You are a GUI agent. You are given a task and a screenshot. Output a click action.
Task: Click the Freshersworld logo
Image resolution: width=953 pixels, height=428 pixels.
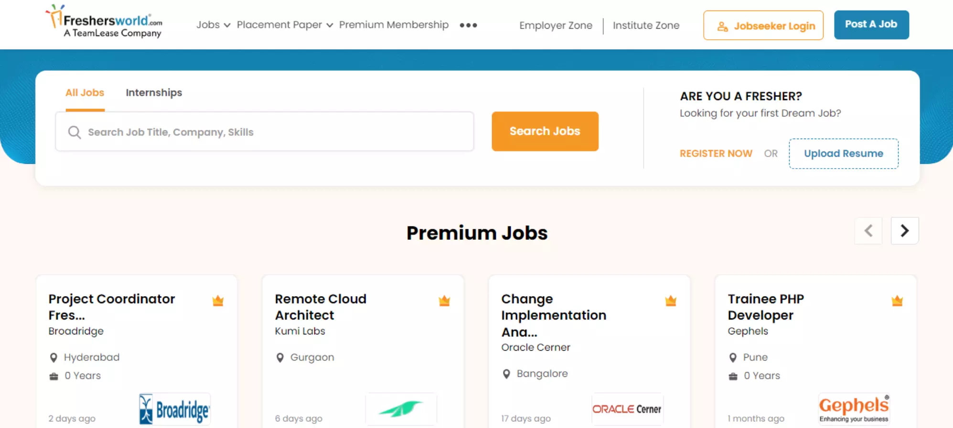(x=104, y=21)
